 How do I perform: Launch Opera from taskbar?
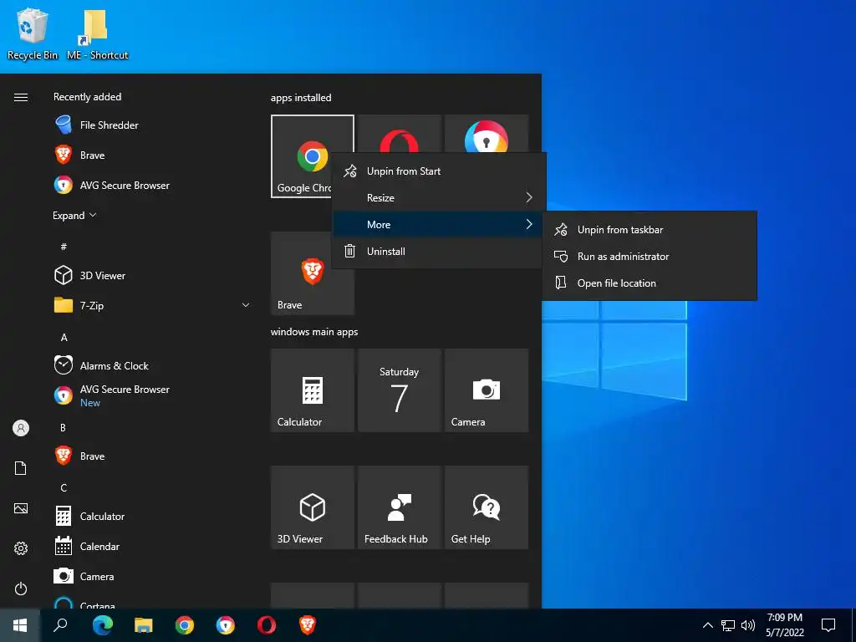pos(267,625)
